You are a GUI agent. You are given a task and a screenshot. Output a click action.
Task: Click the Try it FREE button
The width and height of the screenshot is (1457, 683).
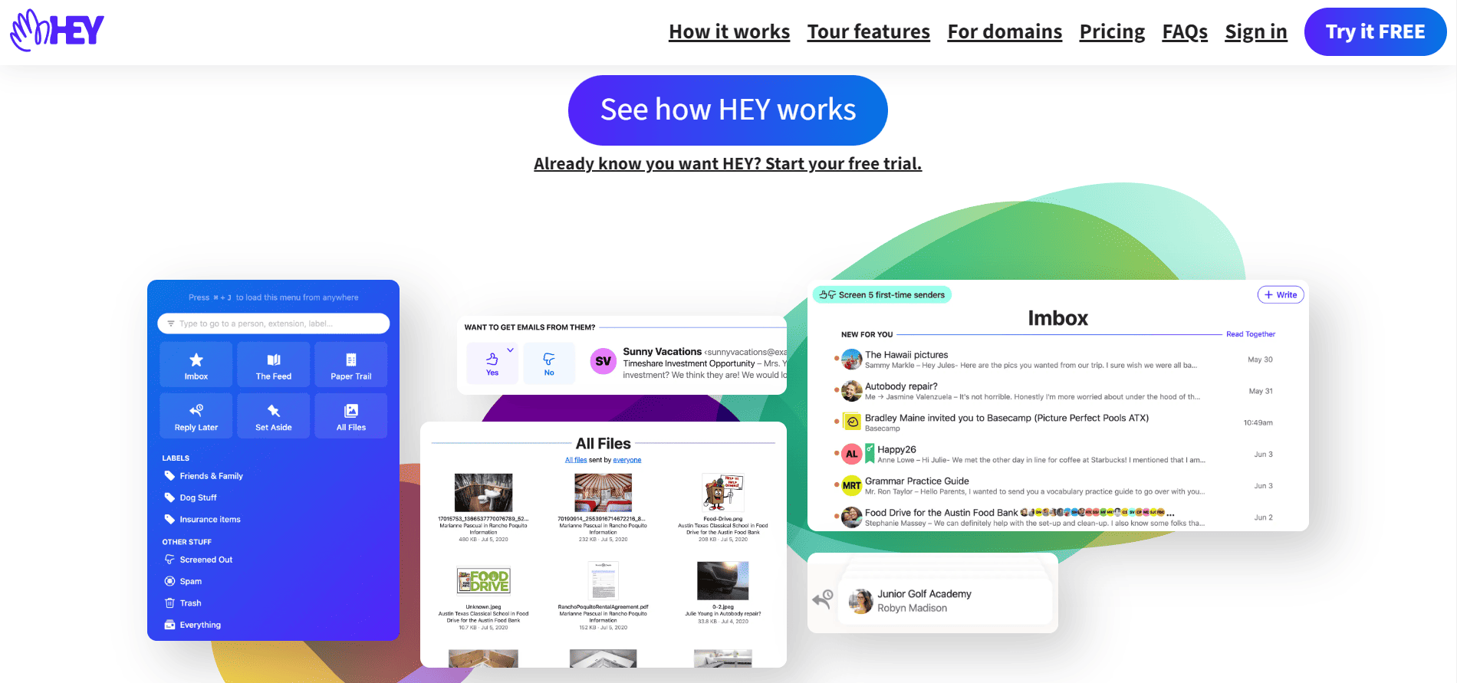click(x=1375, y=31)
